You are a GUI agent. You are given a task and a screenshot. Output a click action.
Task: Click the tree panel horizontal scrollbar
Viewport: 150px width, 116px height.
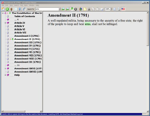pyautogui.click(x=22, y=111)
